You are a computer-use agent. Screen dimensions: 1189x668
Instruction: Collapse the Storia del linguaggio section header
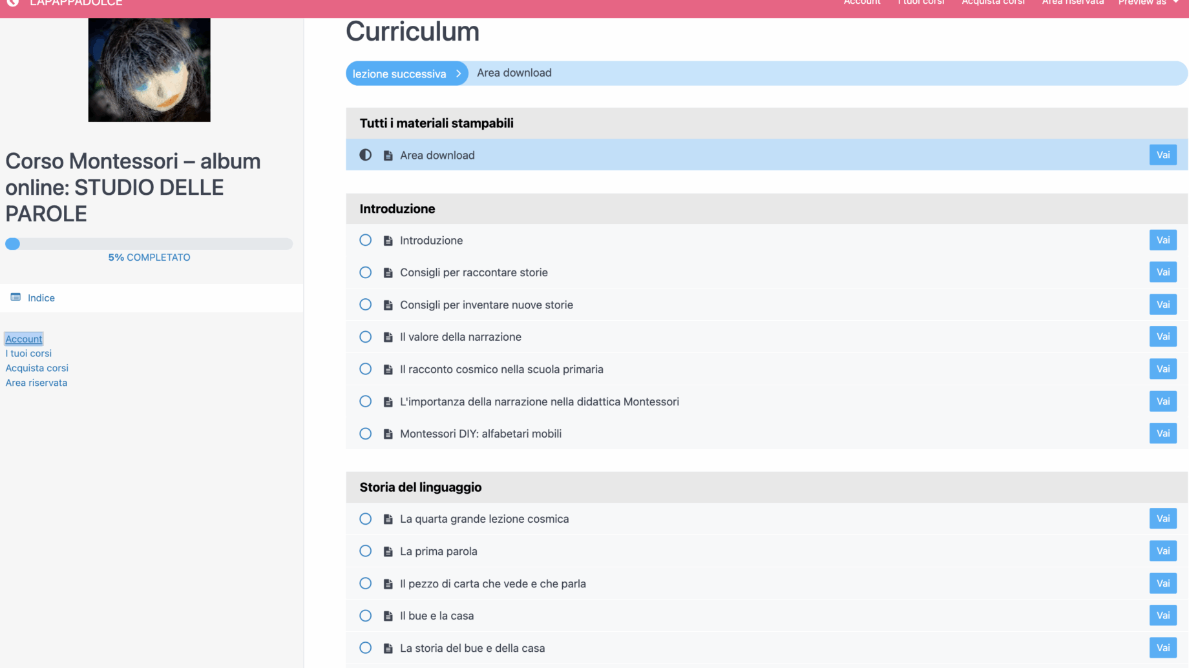click(766, 487)
